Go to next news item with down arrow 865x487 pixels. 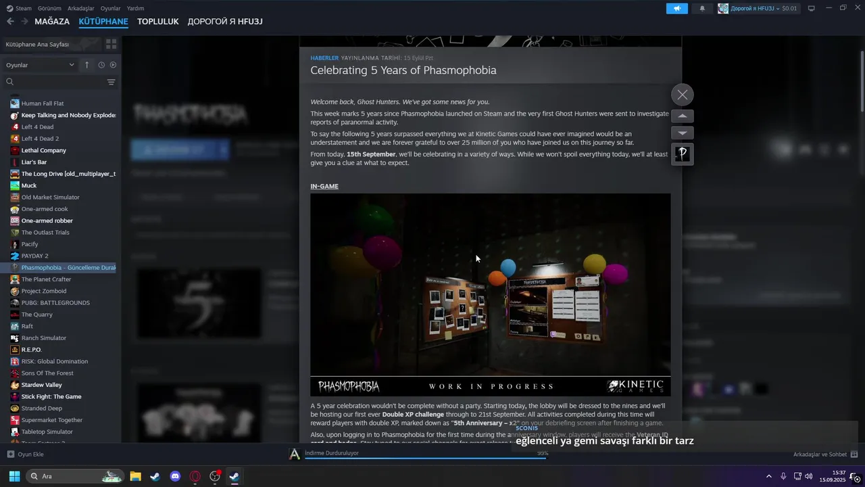pyautogui.click(x=683, y=133)
